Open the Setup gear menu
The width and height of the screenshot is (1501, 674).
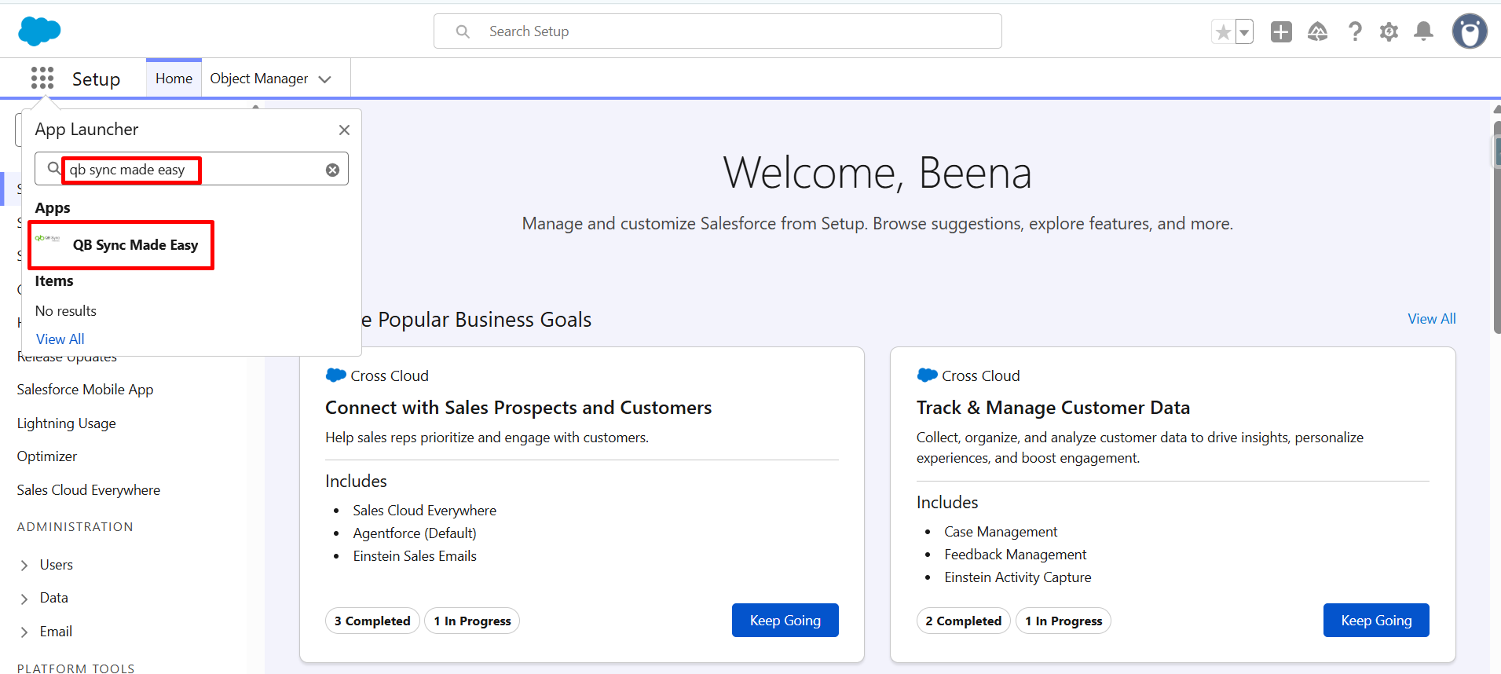click(1389, 32)
